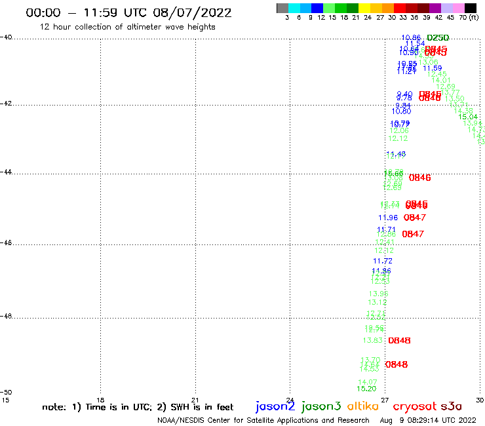Select the black swatch ending the color scale
The height and width of the screenshot is (426, 485).
[470, 8]
